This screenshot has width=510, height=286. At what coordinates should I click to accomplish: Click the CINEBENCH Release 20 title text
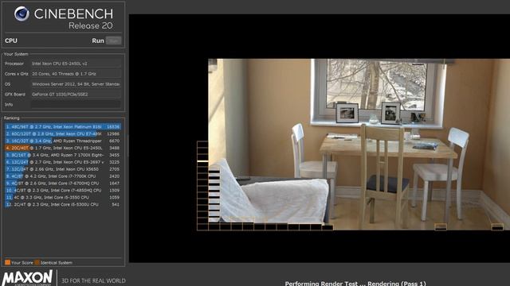[73, 19]
